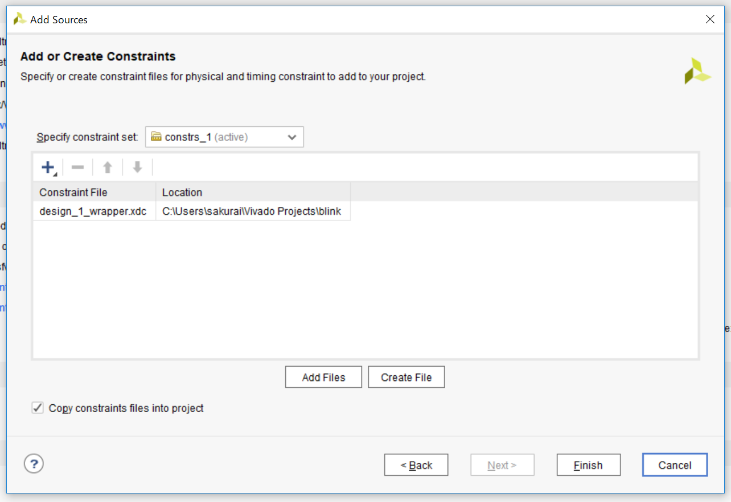Image resolution: width=731 pixels, height=502 pixels.
Task: Expand the constraint set dropdown chevron
Action: point(292,137)
